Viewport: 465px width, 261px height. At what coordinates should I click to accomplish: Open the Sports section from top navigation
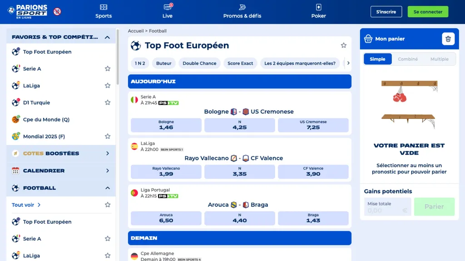coord(103,12)
